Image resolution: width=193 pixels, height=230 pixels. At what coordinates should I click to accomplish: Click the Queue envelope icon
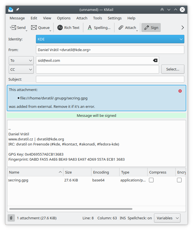pyautogui.click(x=34, y=28)
